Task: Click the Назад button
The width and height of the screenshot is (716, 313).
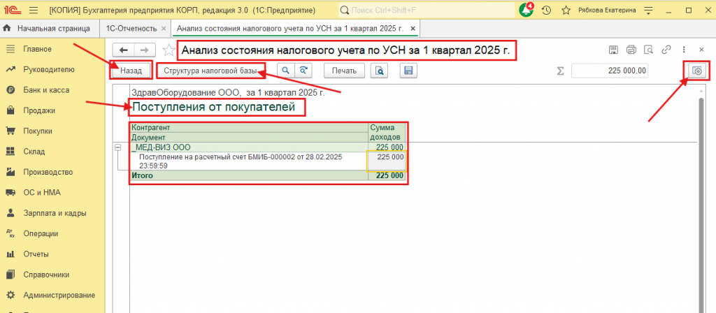Action: click(x=131, y=71)
